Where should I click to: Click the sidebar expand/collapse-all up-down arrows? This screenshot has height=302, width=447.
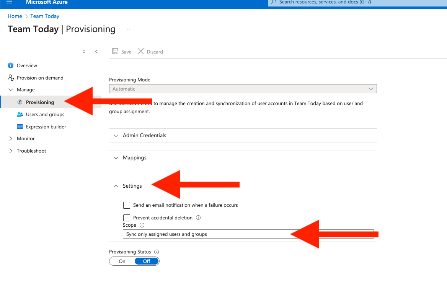84,52
